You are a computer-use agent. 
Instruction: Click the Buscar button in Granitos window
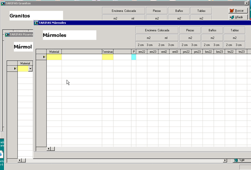238,11
